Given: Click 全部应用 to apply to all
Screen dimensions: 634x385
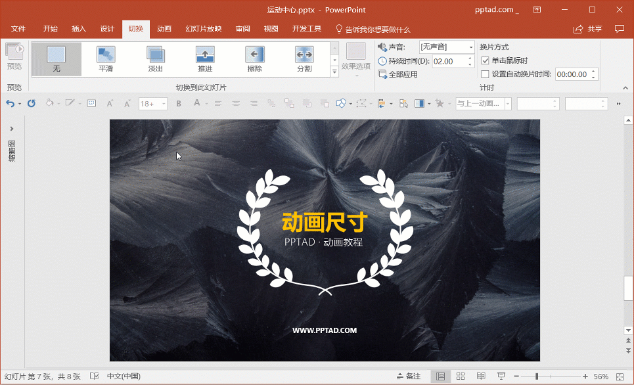Looking at the screenshot, I should click(398, 74).
